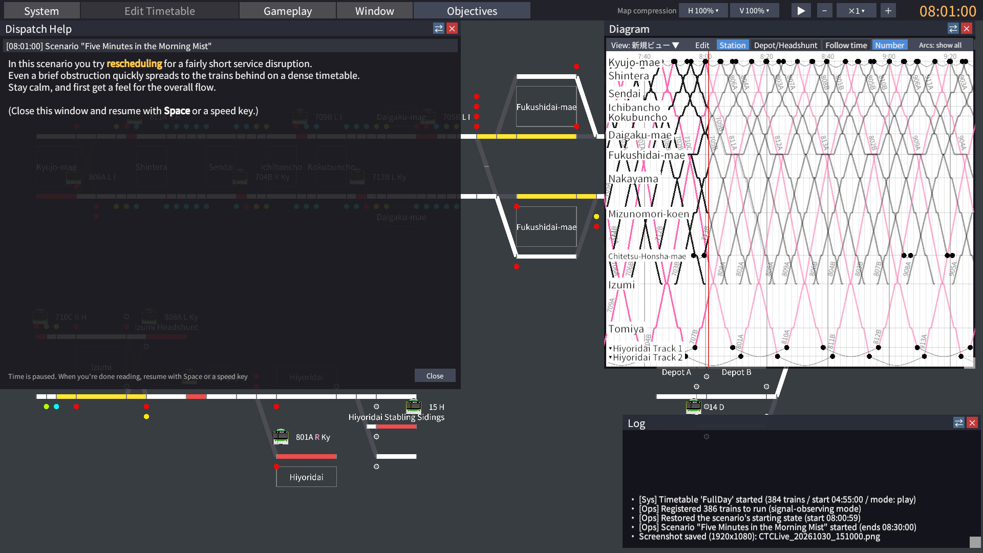
Task: Open the Window menu
Action: coord(375,11)
